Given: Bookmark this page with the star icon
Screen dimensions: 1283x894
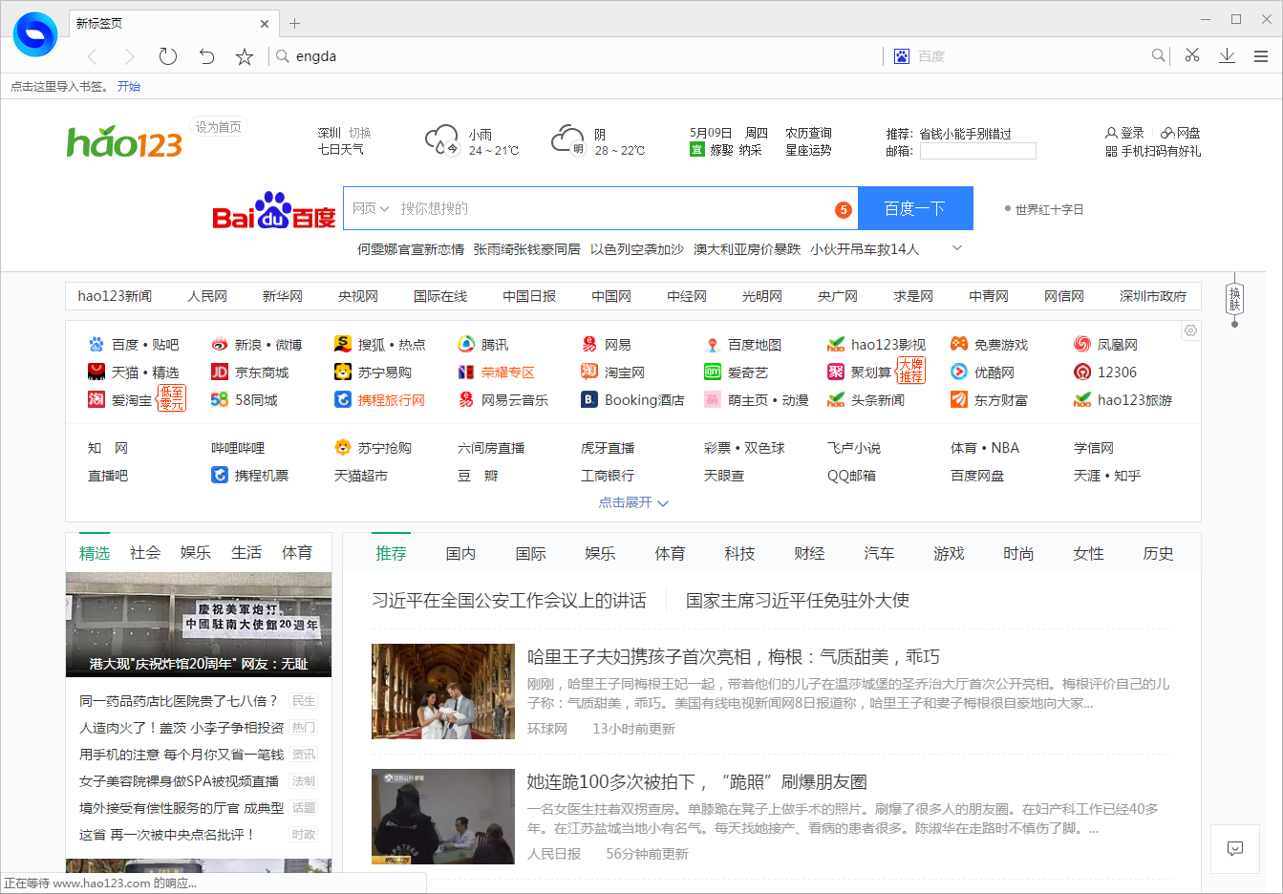Looking at the screenshot, I should [x=244, y=55].
